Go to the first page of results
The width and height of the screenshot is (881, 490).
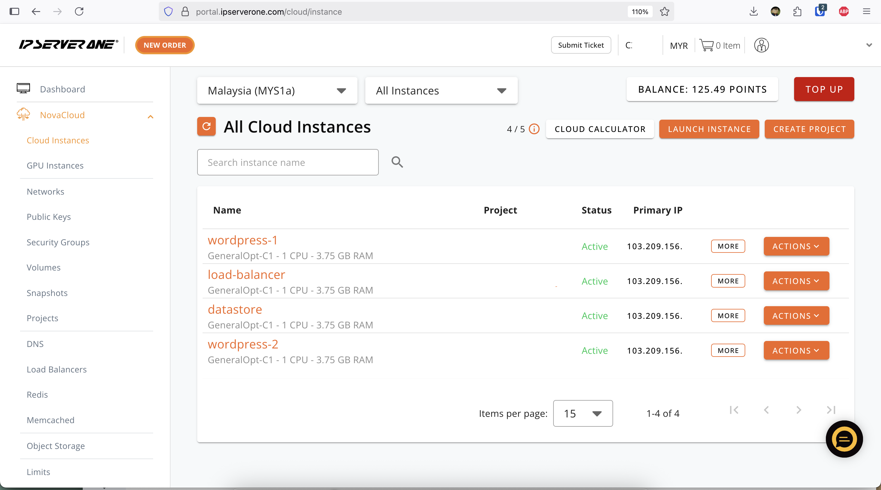(734, 410)
